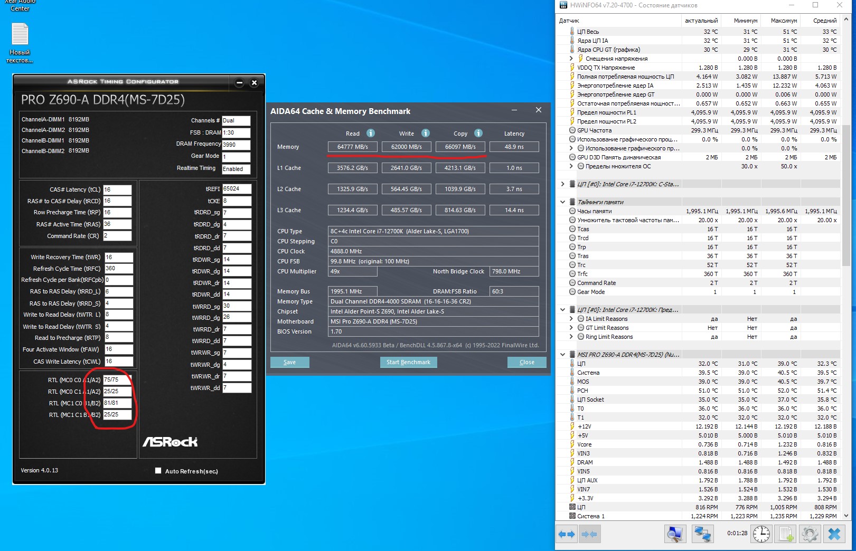
Task: Click HWiNFO expand-columns arrows icon
Action: [x=567, y=535]
